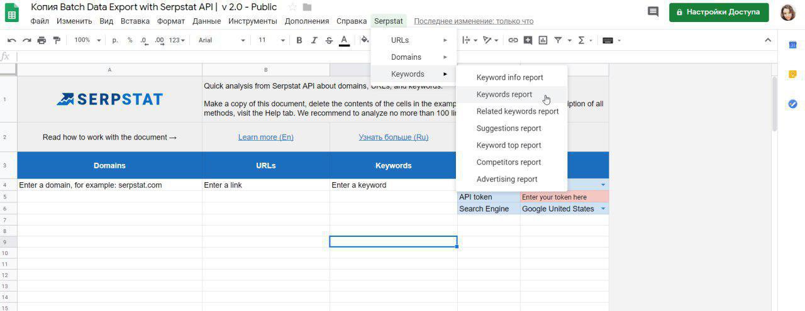Open the zoom 100% dropdown
The width and height of the screenshot is (805, 311).
tap(87, 40)
